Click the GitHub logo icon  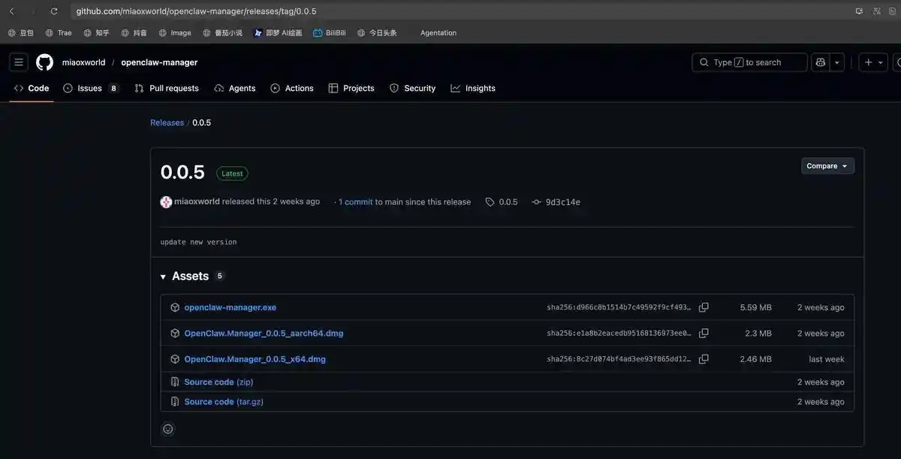[x=44, y=62]
